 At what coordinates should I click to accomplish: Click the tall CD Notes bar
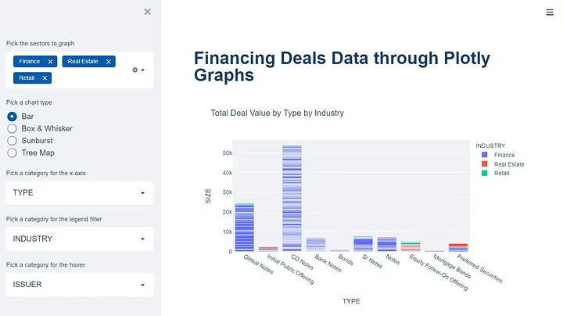(x=292, y=197)
